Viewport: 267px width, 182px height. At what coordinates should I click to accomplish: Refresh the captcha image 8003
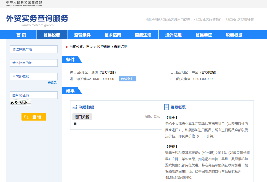(x=20, y=102)
